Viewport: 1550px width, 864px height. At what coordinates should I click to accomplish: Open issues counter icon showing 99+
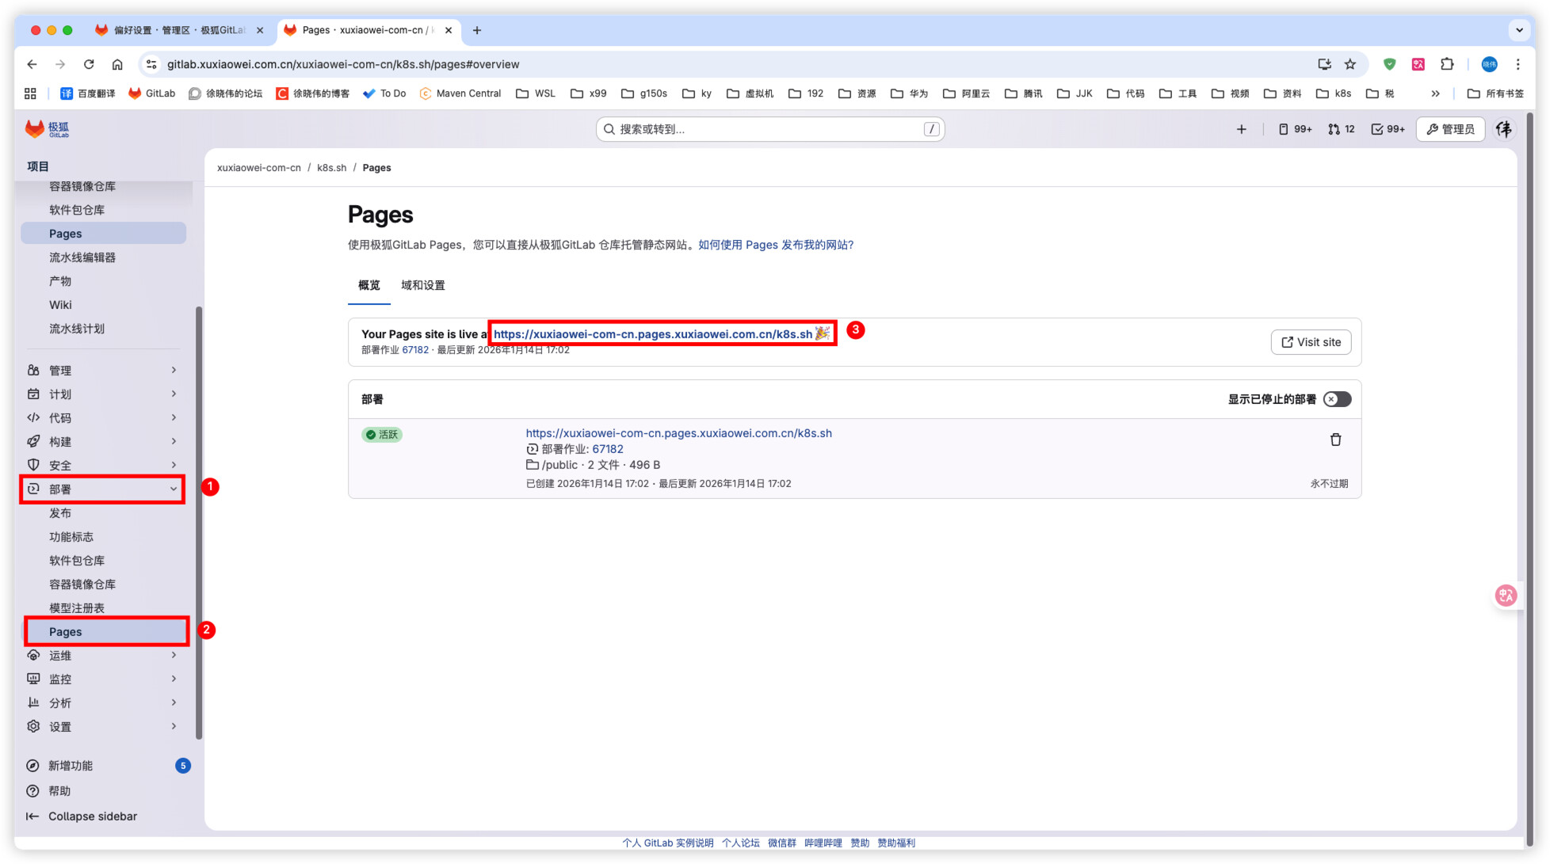tap(1295, 129)
